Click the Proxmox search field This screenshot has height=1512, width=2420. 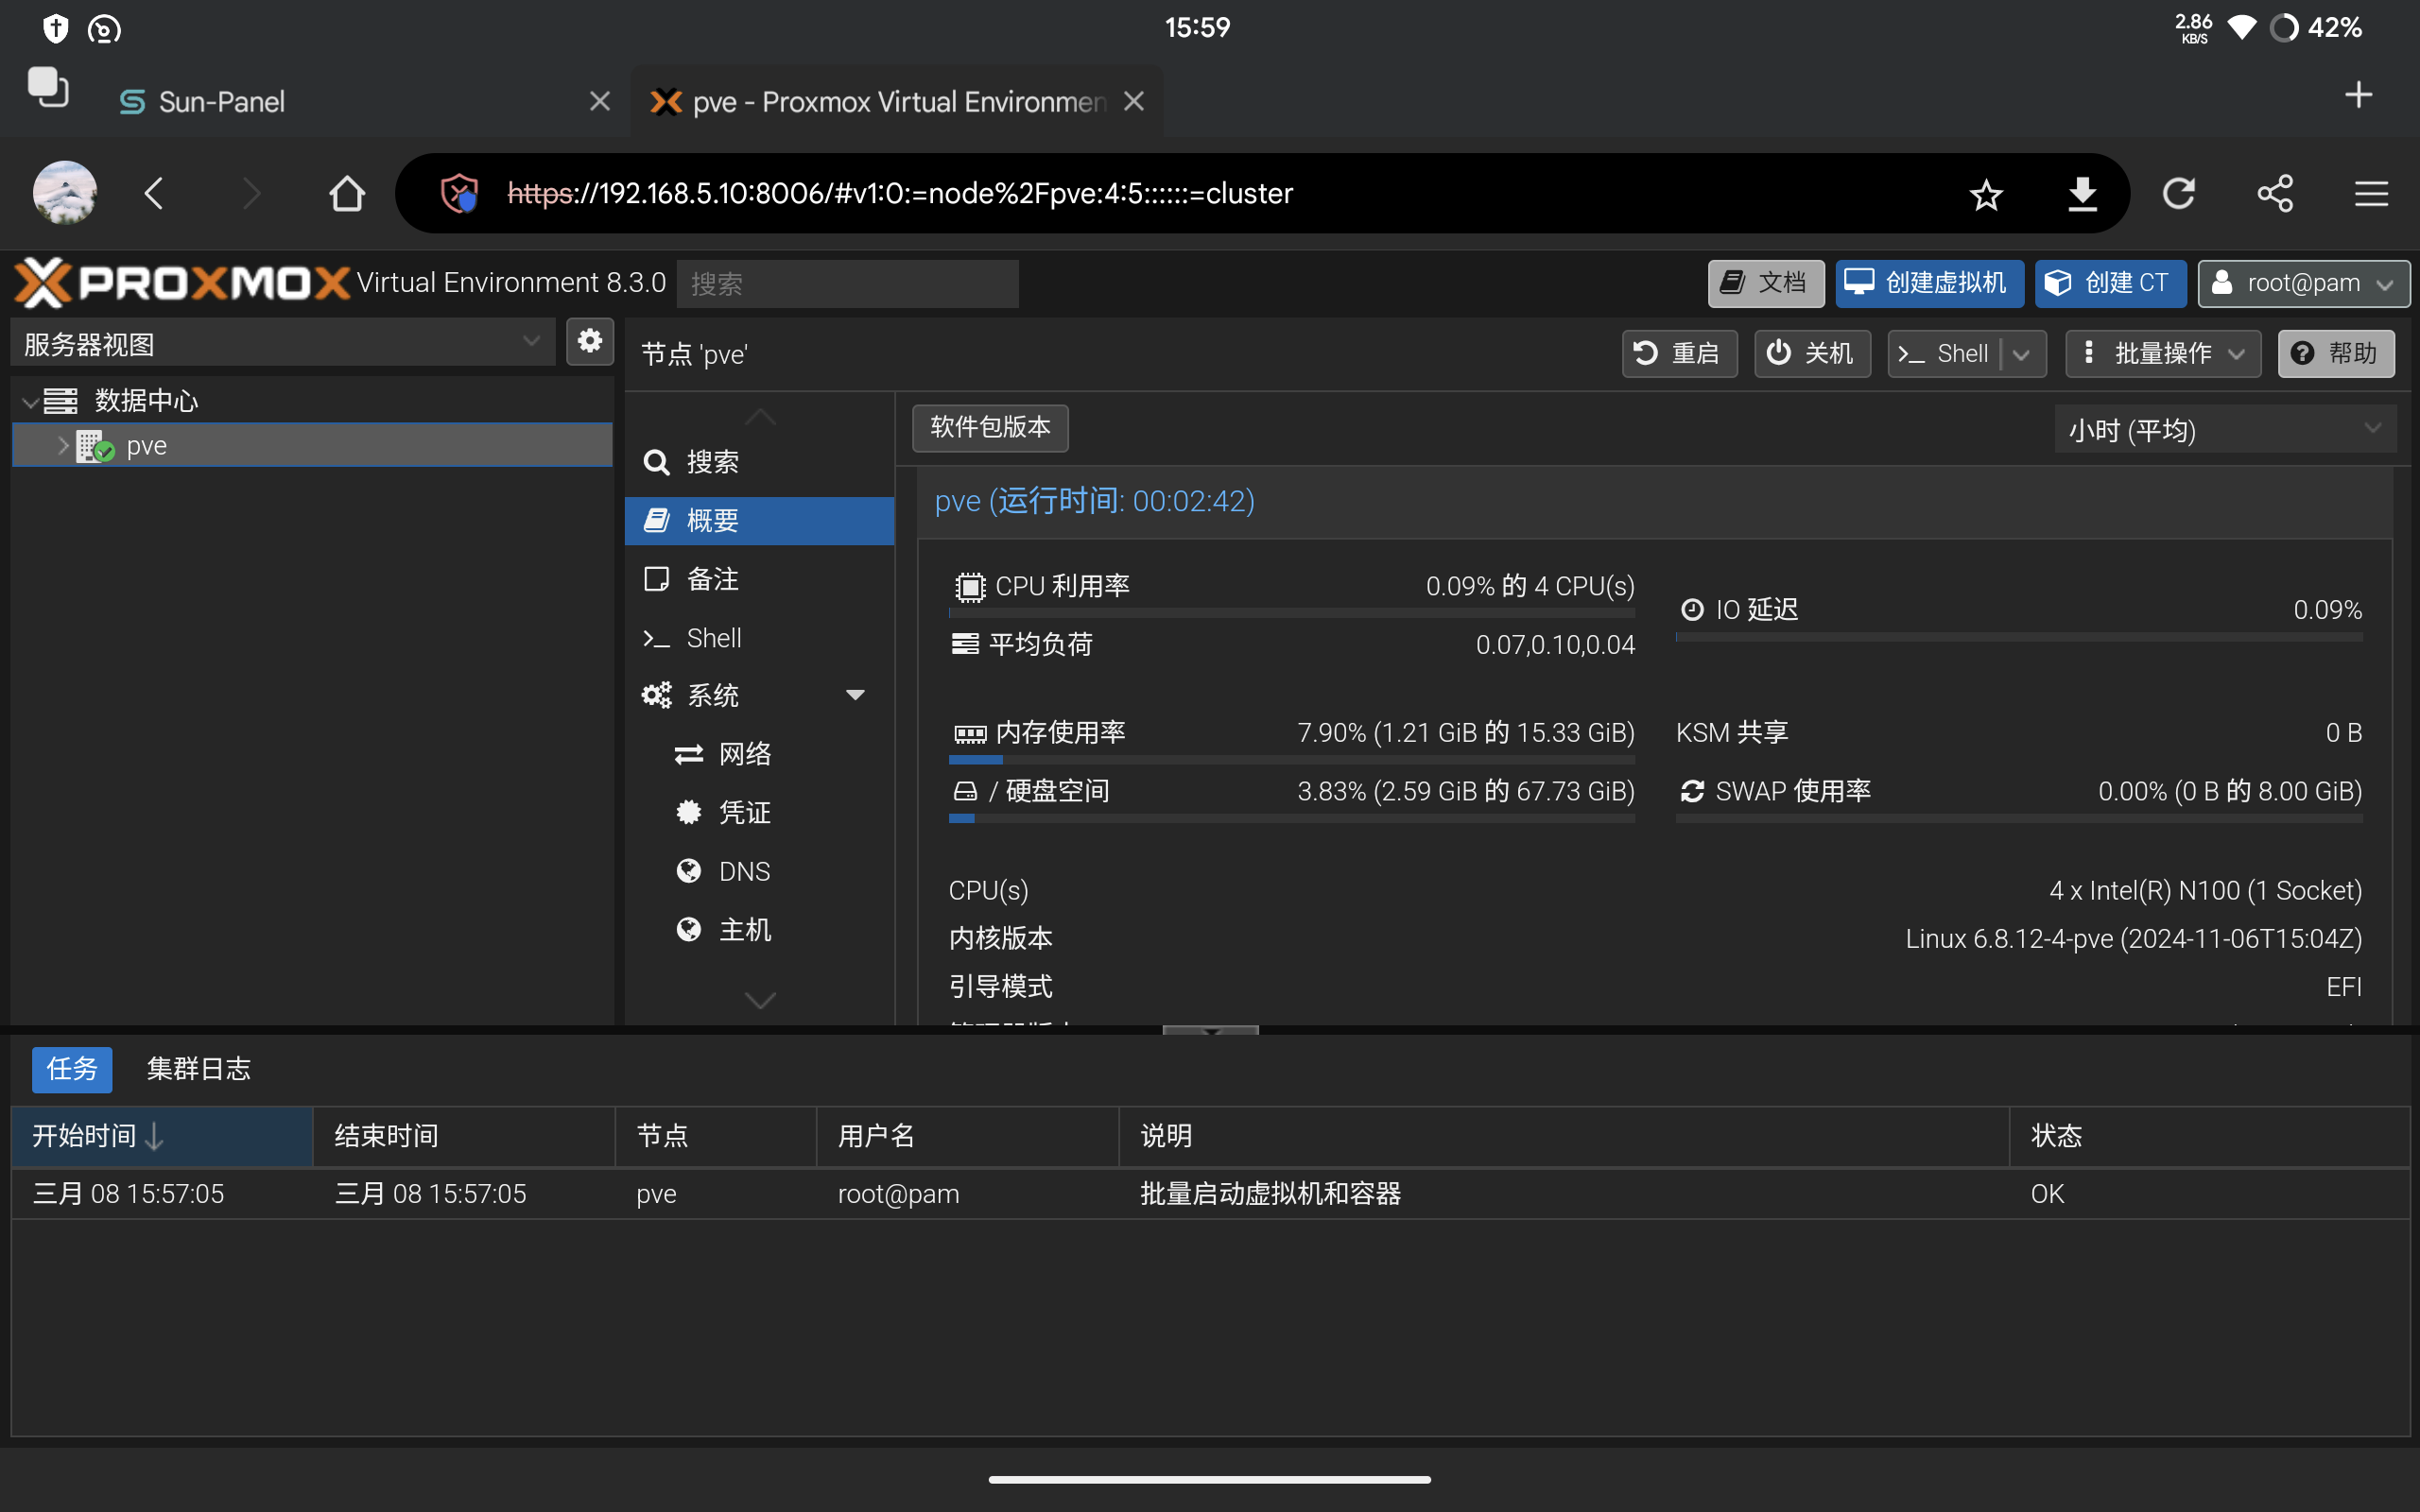[x=847, y=284]
